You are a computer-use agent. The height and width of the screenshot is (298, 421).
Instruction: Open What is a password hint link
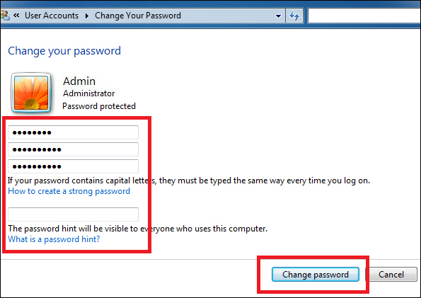pos(54,239)
